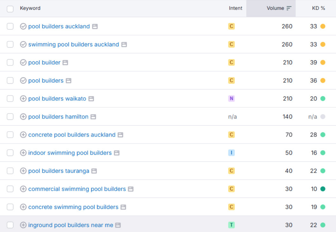Click the purple N intent badge
Screen dimensions: 336x232
click(x=232, y=98)
